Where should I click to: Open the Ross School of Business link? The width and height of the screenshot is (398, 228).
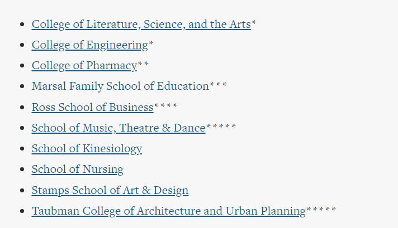click(92, 107)
